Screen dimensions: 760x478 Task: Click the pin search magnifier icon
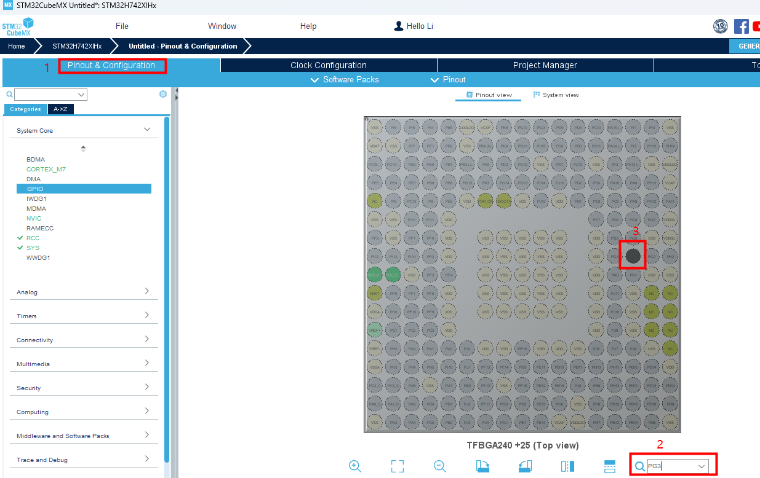tap(640, 466)
